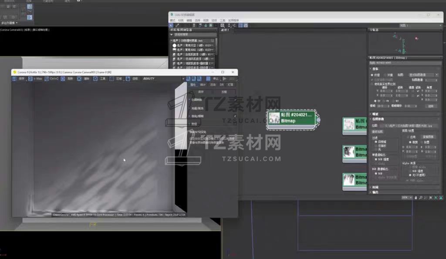Click the Ctrl+C copy icon in Corona VFB
This screenshot has height=259, width=446.
click(x=47, y=79)
